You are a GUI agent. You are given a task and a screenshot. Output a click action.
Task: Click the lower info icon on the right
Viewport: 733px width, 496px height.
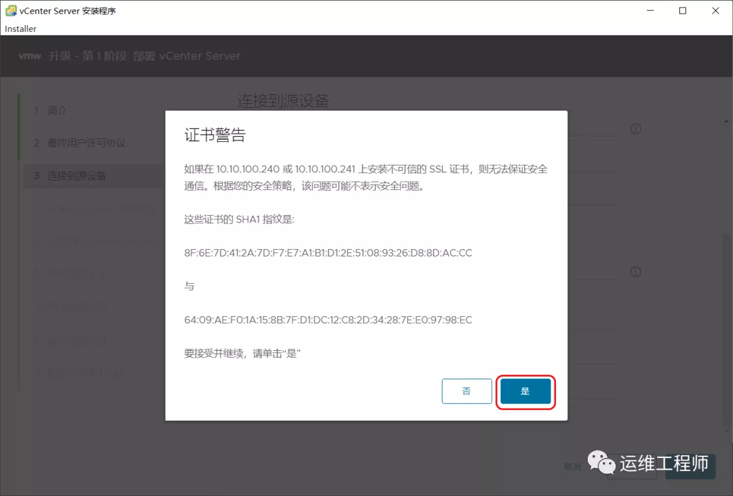(x=635, y=272)
